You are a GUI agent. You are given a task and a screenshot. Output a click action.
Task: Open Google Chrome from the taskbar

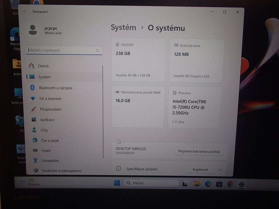click(x=231, y=184)
